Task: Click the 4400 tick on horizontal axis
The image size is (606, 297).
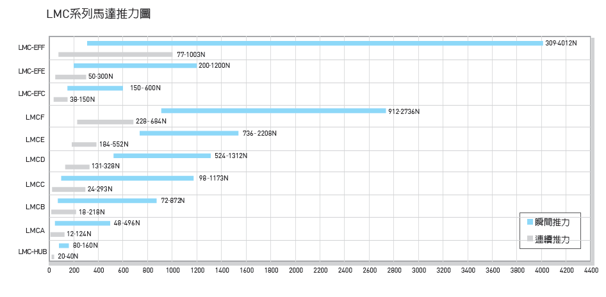Action: 591,271
